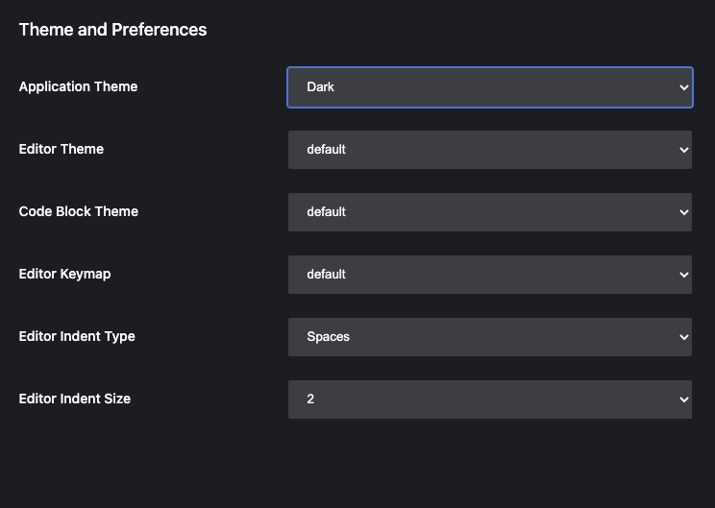Screen dimensions: 715x508
Task: Click the Editor Indent Type label
Action: [77, 336]
